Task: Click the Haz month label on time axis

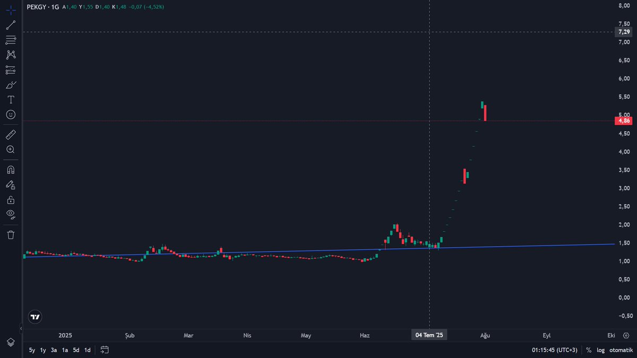Action: click(x=365, y=336)
